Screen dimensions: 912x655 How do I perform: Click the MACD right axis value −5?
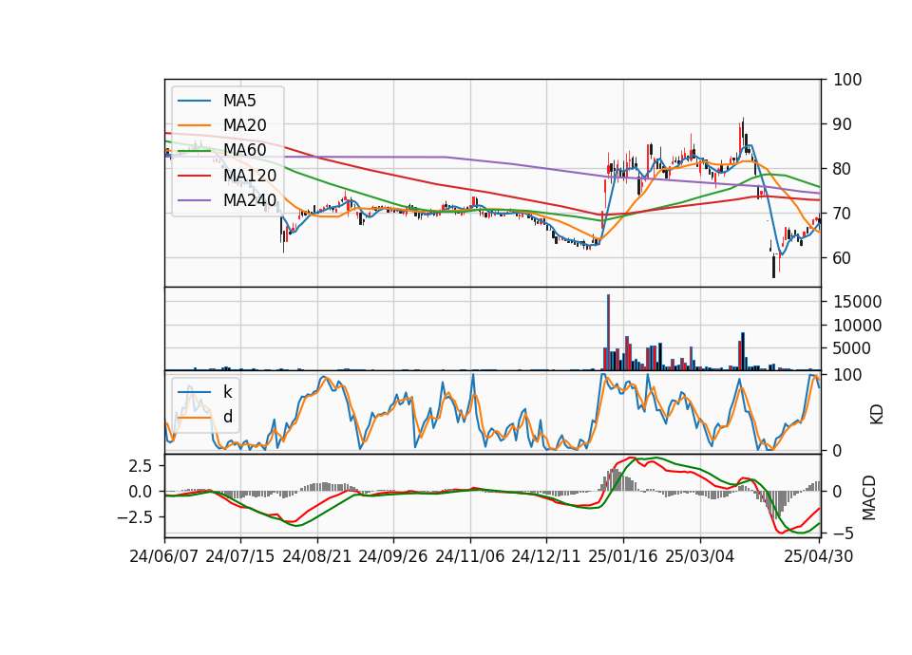[843, 533]
